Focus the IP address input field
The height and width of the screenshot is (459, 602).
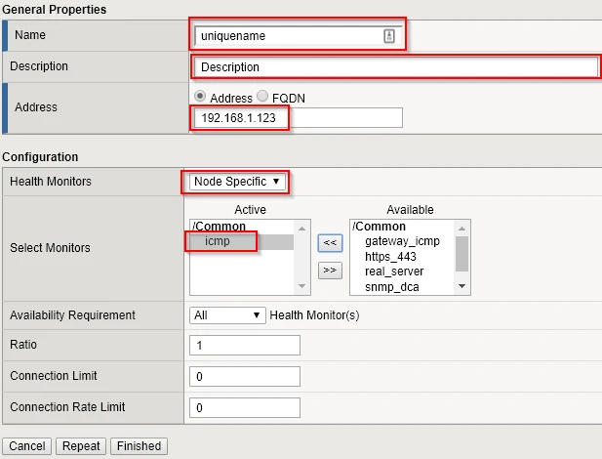coord(297,117)
